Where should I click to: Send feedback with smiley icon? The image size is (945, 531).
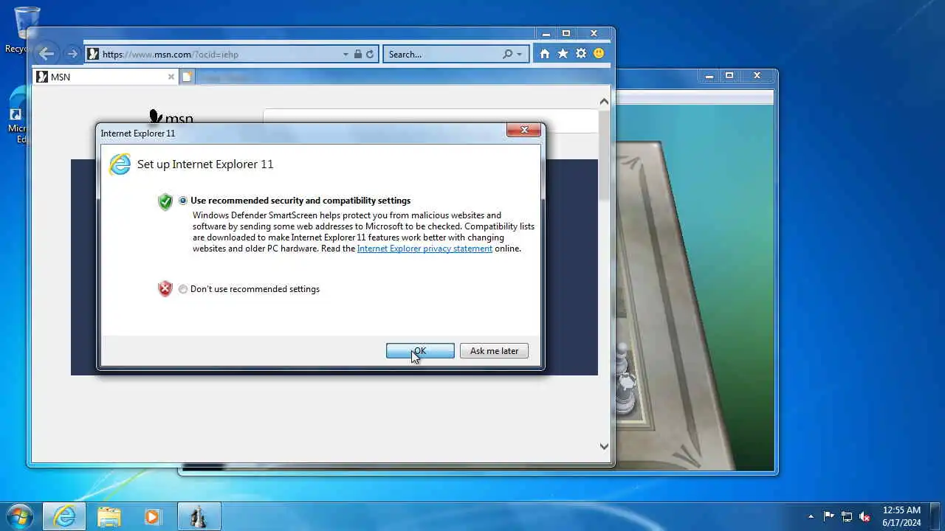[599, 54]
